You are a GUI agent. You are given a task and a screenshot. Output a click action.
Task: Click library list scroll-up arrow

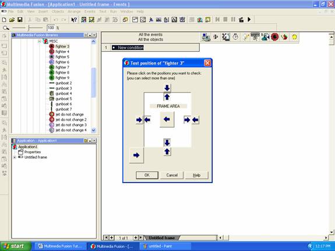point(94,42)
